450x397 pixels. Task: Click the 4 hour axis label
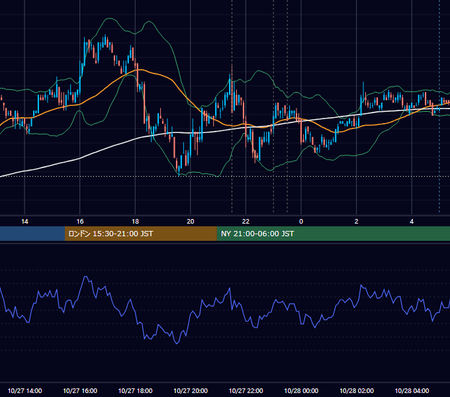click(412, 222)
